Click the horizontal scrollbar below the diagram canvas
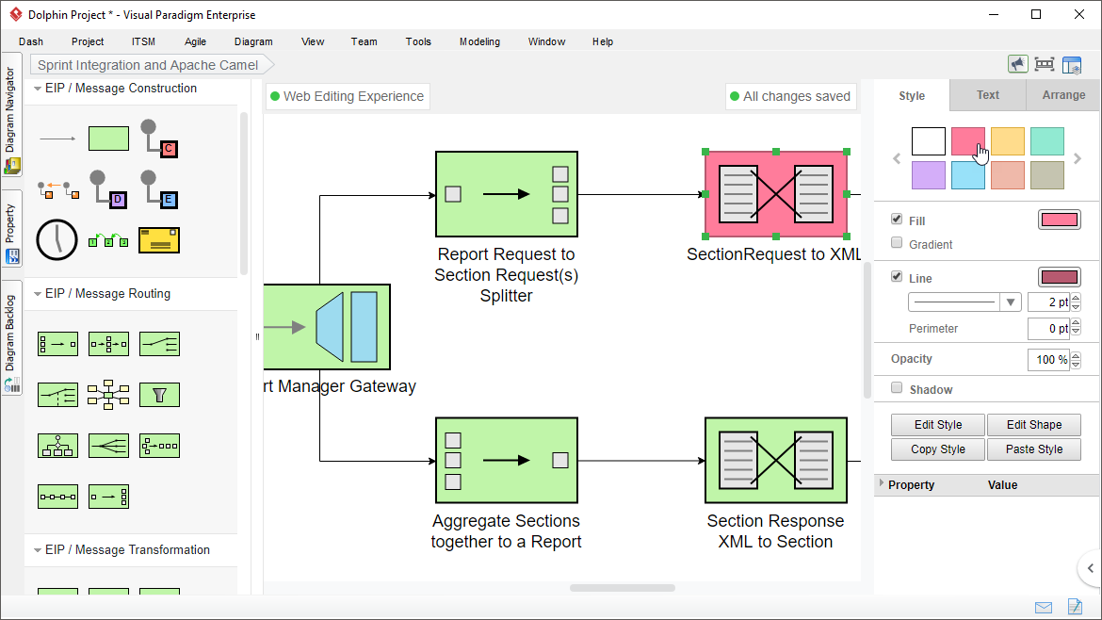1102x620 pixels. [622, 588]
